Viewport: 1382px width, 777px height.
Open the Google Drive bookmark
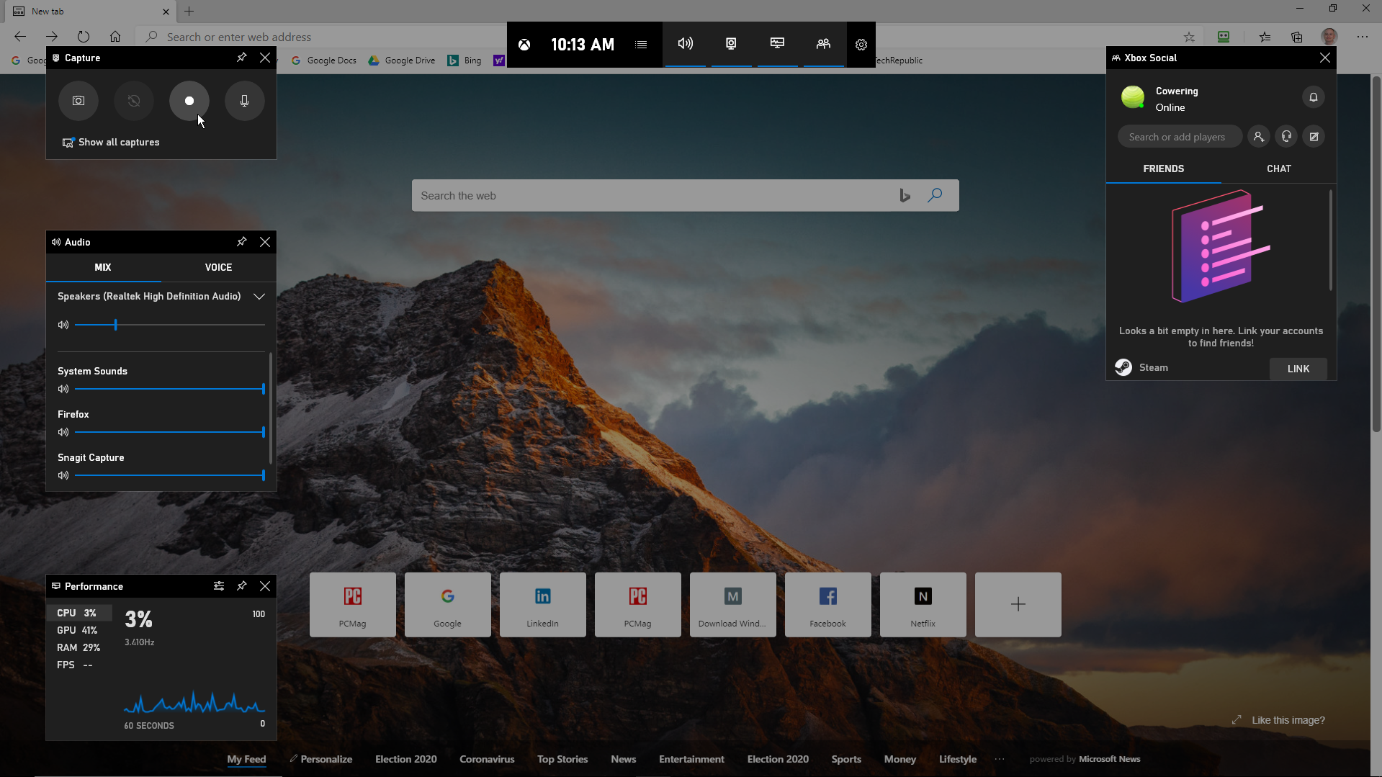click(402, 60)
